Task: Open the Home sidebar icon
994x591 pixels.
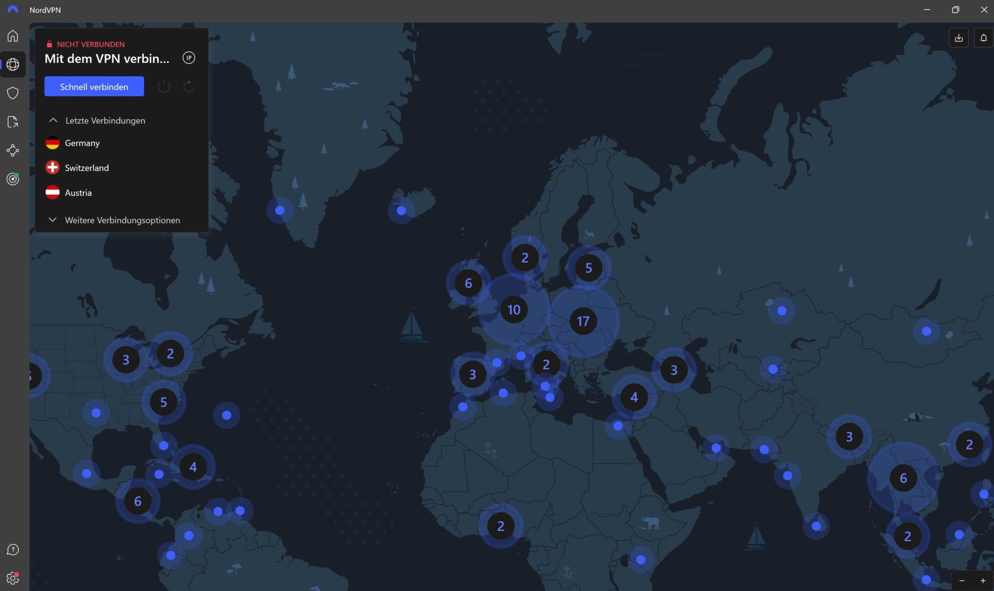Action: [x=13, y=36]
